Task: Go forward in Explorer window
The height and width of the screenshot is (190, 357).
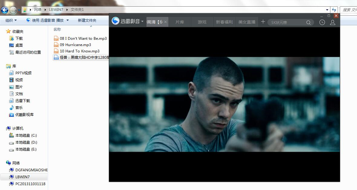Action: (13, 10)
